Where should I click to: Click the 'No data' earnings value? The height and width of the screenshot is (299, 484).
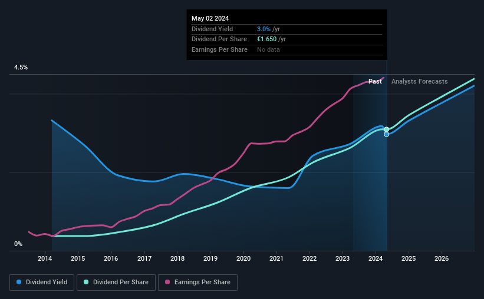(268, 49)
